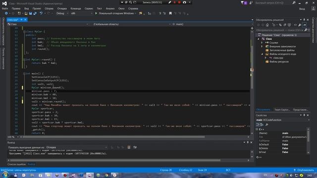This screenshot has height=178, width=317.
Task: Open the main() member dropdown in navigation bar
Action: click(x=212, y=24)
